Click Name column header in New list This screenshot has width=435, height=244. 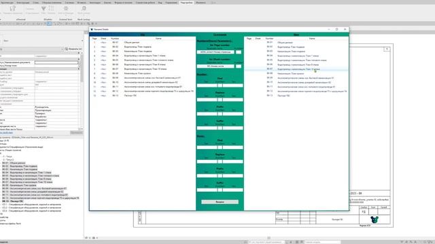[312, 39]
